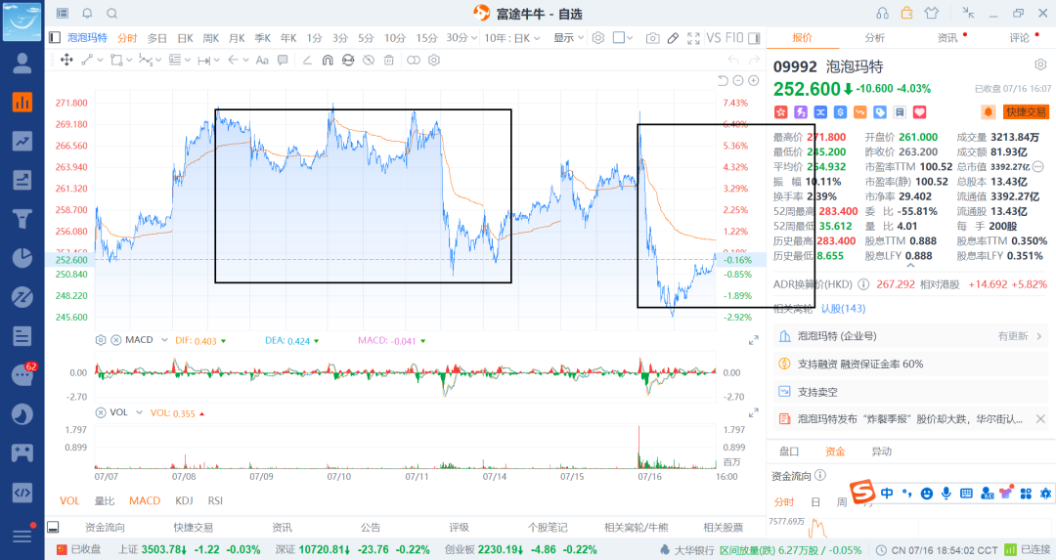Open notifications bell in title bar

(x=88, y=14)
